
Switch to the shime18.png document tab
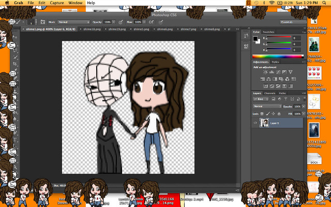(x=92, y=29)
